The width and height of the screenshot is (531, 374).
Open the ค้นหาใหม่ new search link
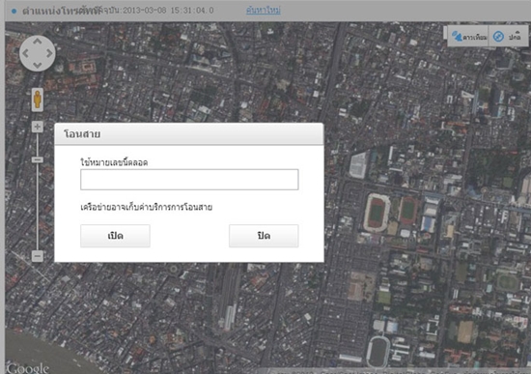264,11
